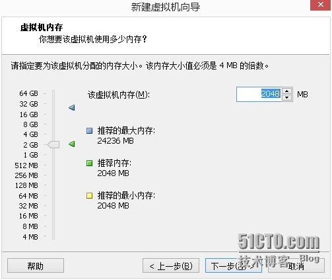Click the memory slider thumb at 2 GB
332x280 pixels.
click(53, 145)
